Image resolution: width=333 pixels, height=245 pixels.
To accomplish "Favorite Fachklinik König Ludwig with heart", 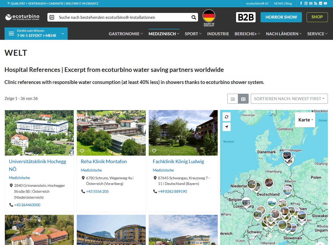I will tap(154, 151).
